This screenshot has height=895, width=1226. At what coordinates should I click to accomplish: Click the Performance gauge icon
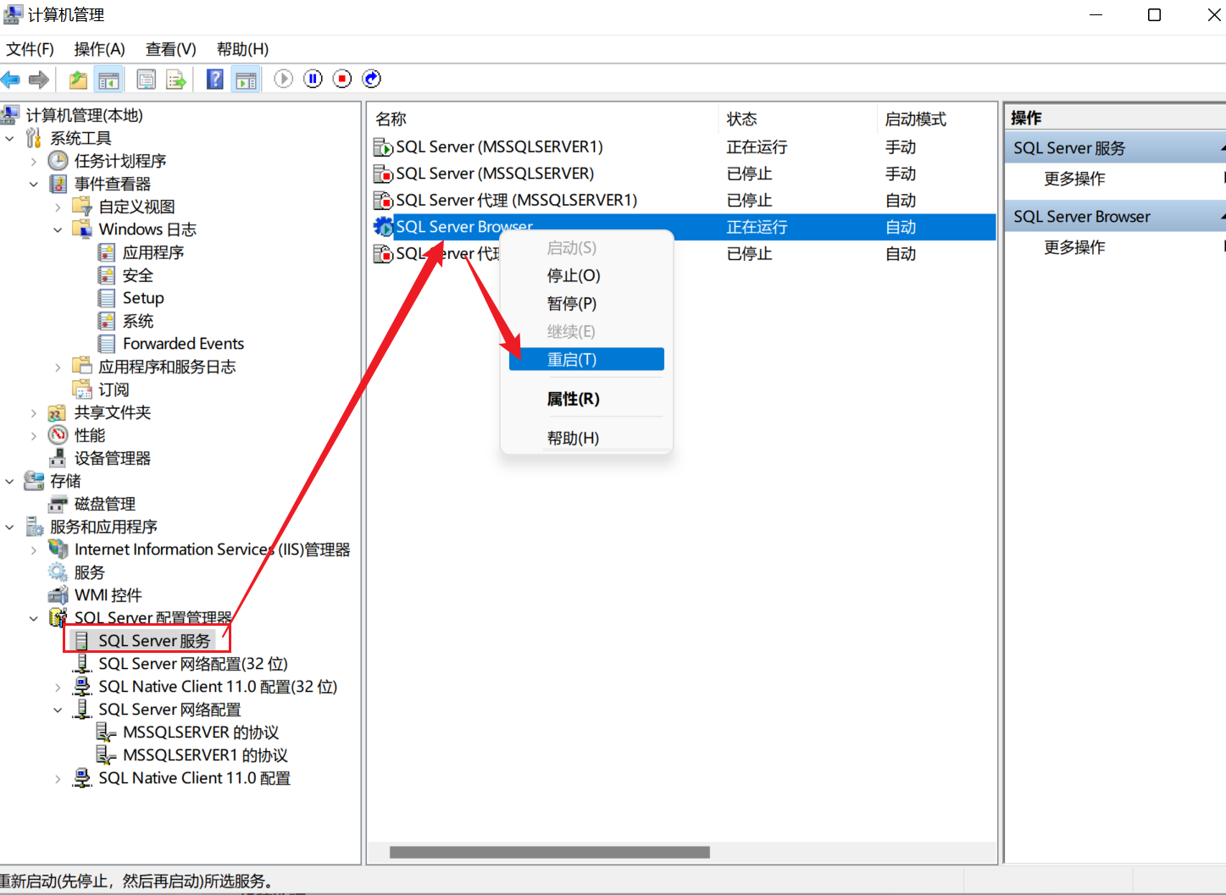(58, 435)
